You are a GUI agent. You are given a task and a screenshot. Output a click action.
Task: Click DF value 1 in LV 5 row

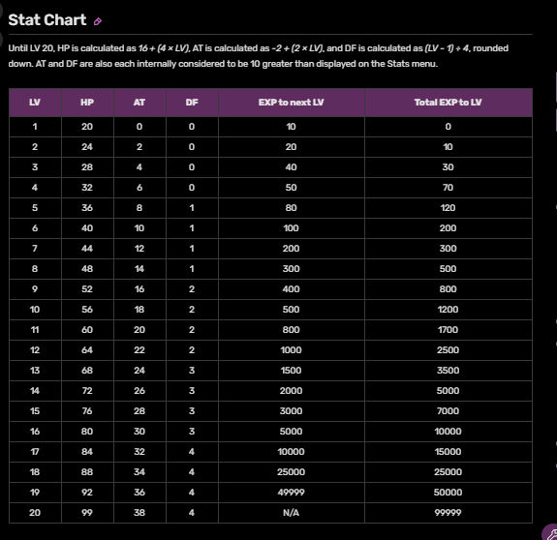[x=192, y=207]
